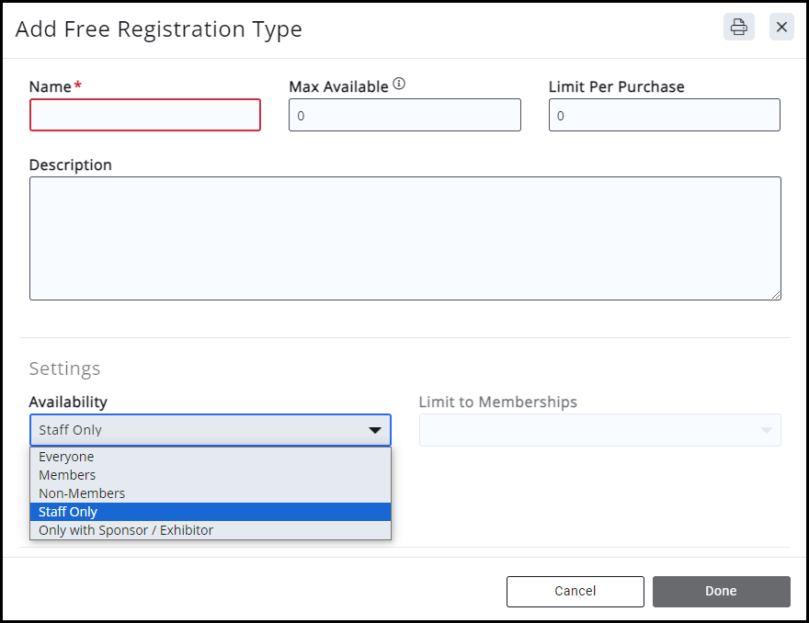Pick the Non-Members availability option
Image resolution: width=809 pixels, height=623 pixels.
point(82,493)
